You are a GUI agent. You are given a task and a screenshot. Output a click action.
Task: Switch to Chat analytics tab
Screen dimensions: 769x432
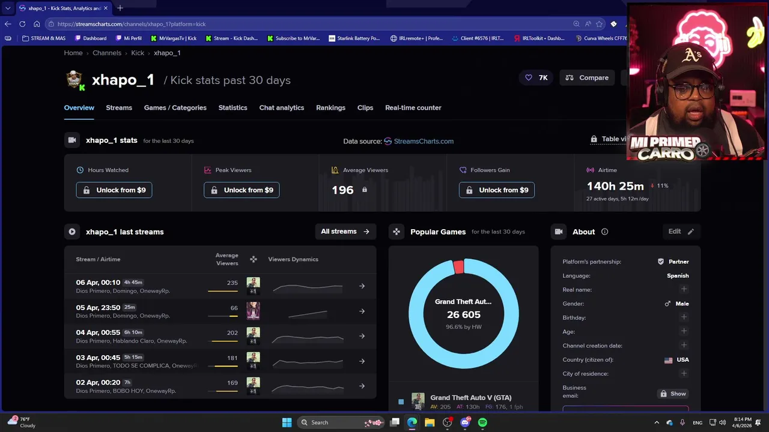[x=282, y=108]
